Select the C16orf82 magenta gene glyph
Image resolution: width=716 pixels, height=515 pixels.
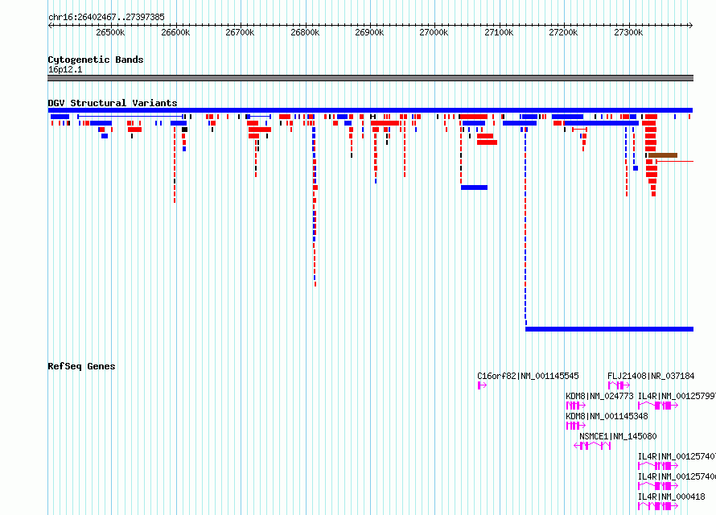pos(482,385)
